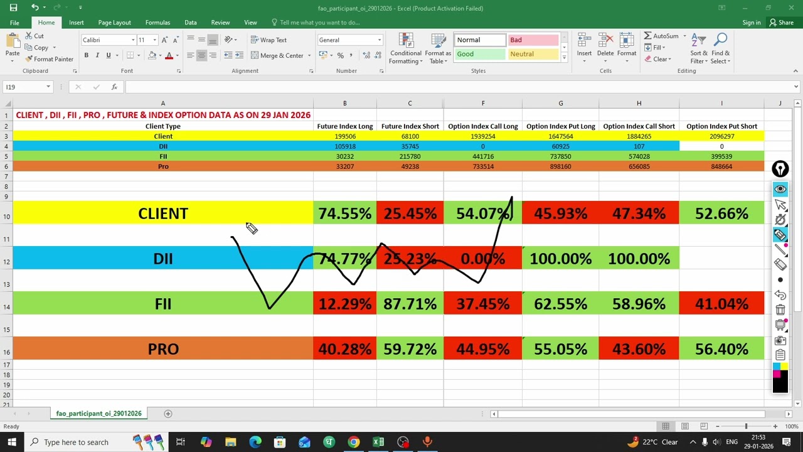The height and width of the screenshot is (452, 803).
Task: Expand the cell styles gallery
Action: [564, 57]
